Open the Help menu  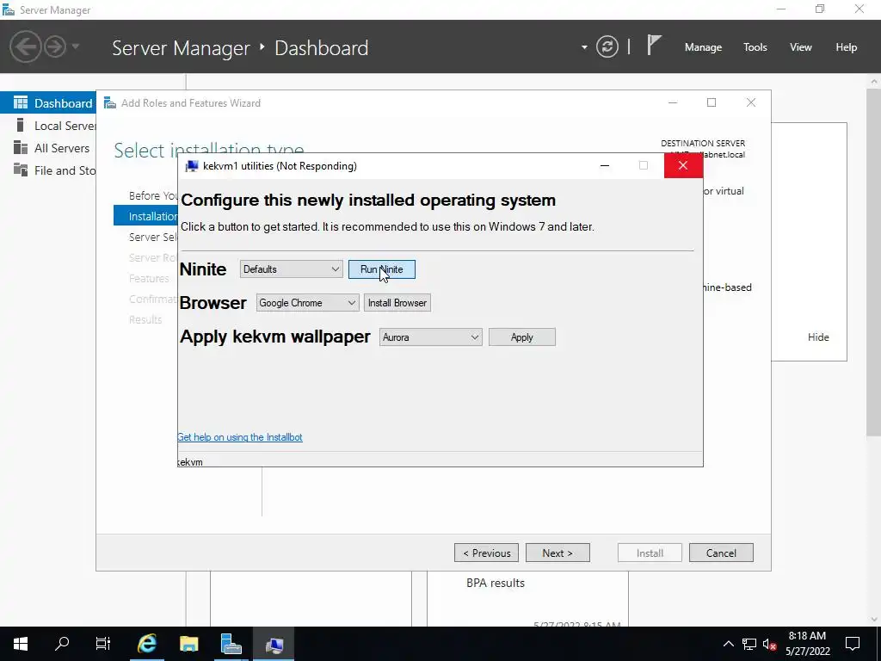click(x=846, y=47)
